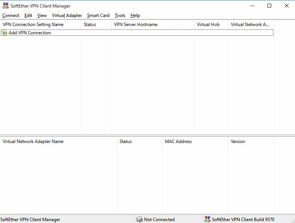Sort by Status column in connection list
The width and height of the screenshot is (295, 223).
pyautogui.click(x=96, y=25)
